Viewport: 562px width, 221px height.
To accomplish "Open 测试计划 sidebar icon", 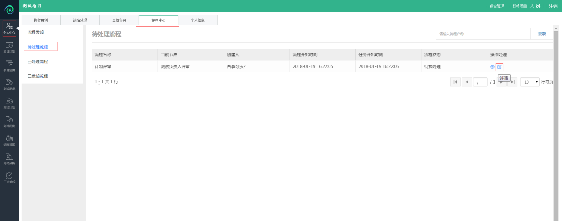I will point(9,103).
